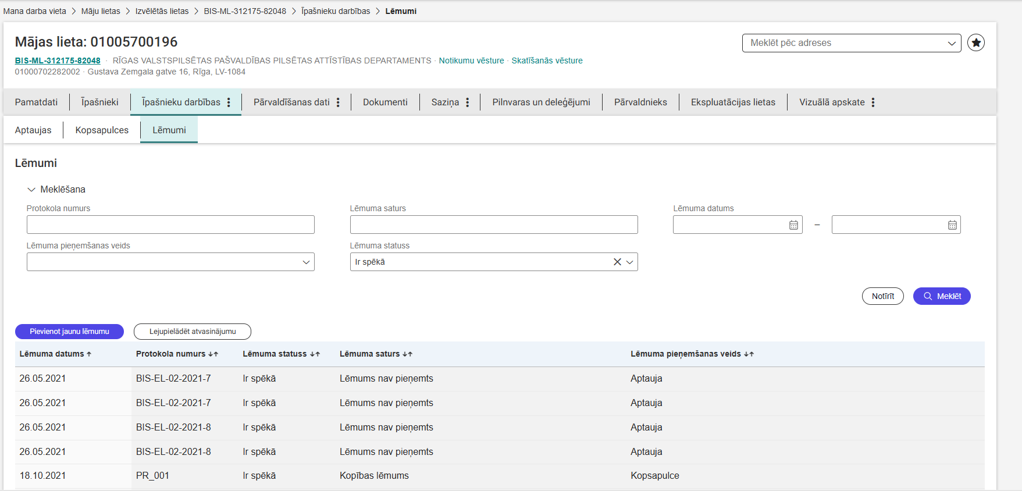1022x491 pixels.
Task: Open Īpašnieku darbības three-dot menu
Action: (x=229, y=102)
